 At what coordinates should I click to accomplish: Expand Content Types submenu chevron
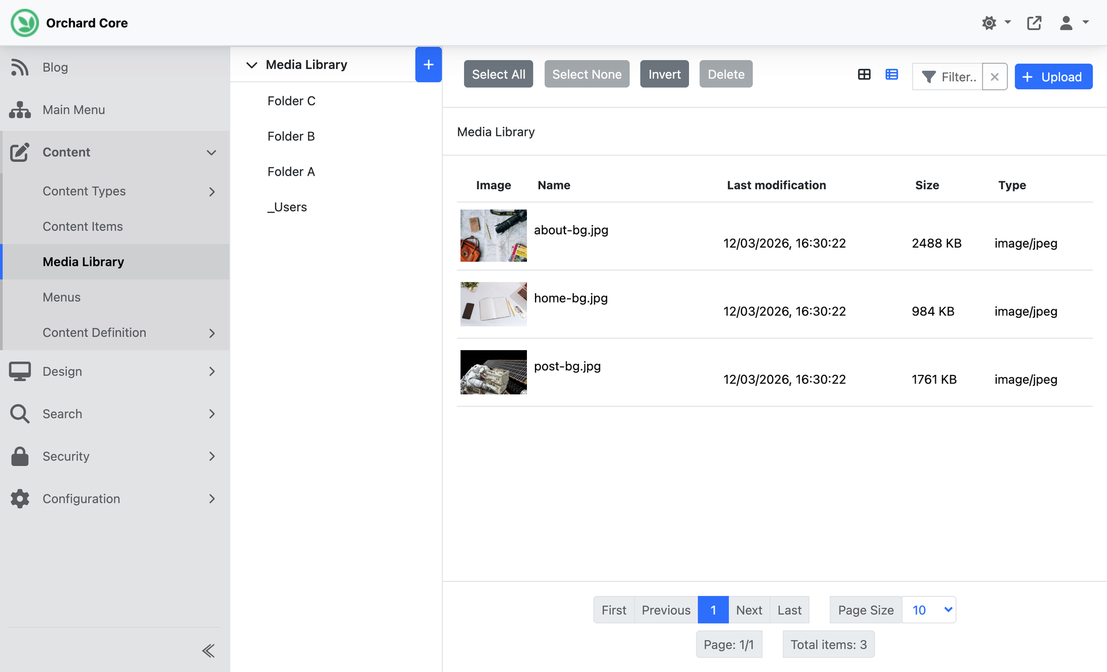[212, 192]
